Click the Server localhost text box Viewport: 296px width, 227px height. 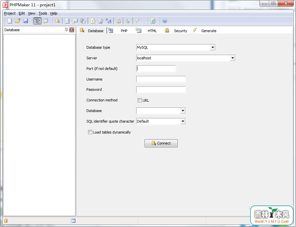[x=183, y=58]
